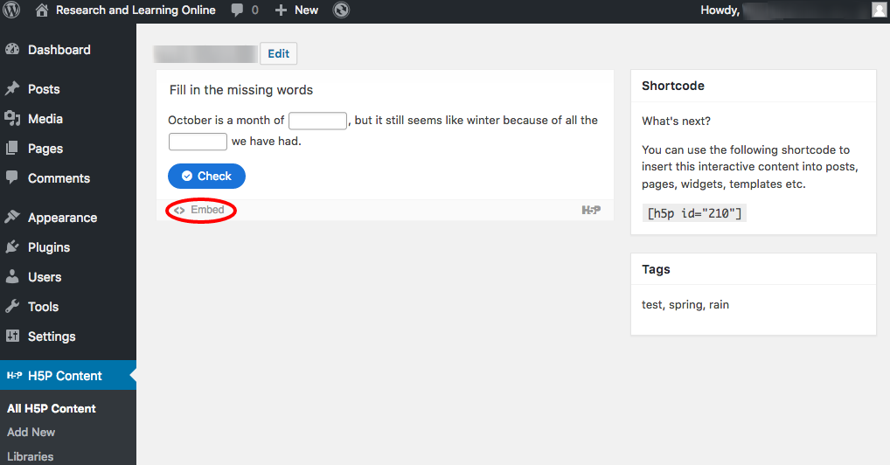Screen dimensions: 890x465
Task: Open the Plugins menu
Action: pos(49,247)
